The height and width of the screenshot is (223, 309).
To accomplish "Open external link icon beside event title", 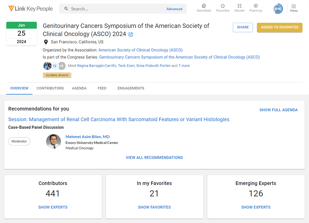I will click(131, 35).
